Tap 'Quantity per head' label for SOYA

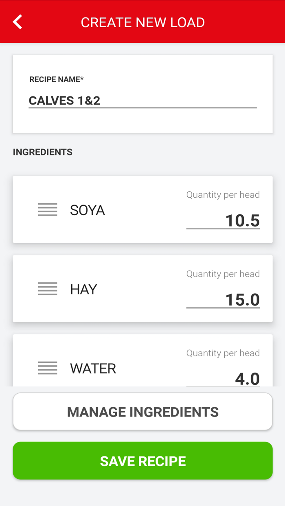coord(223,195)
